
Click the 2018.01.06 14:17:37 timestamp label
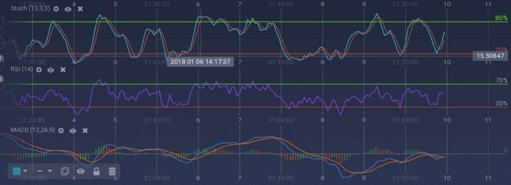200,61
